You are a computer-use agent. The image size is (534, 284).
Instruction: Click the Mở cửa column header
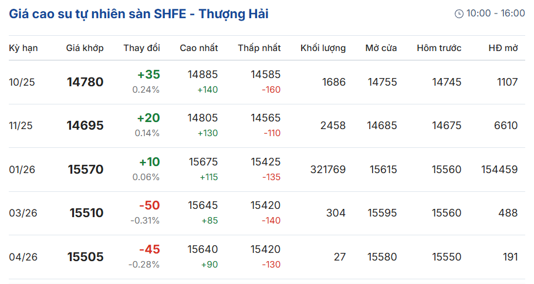click(381, 48)
